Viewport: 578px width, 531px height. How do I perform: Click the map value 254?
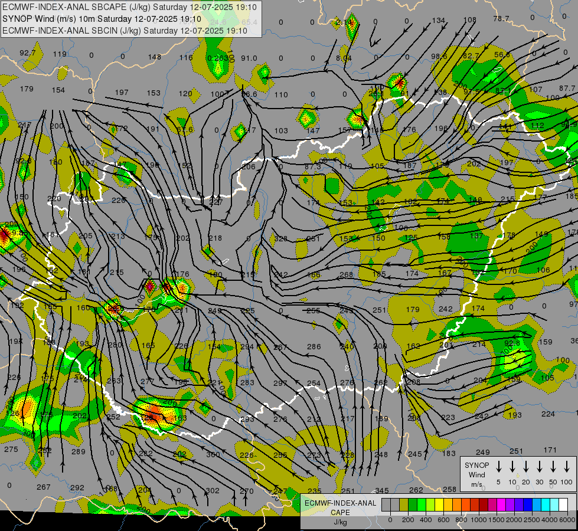314,383
